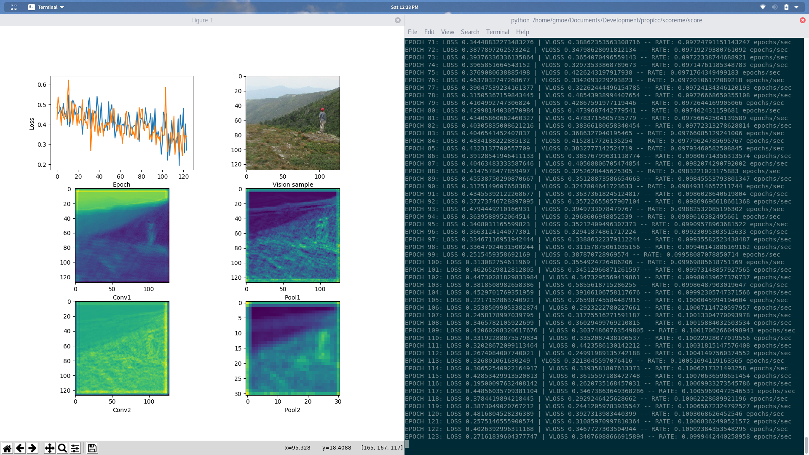Toggle the Pan axes tool
The image size is (809, 455).
coord(50,448)
